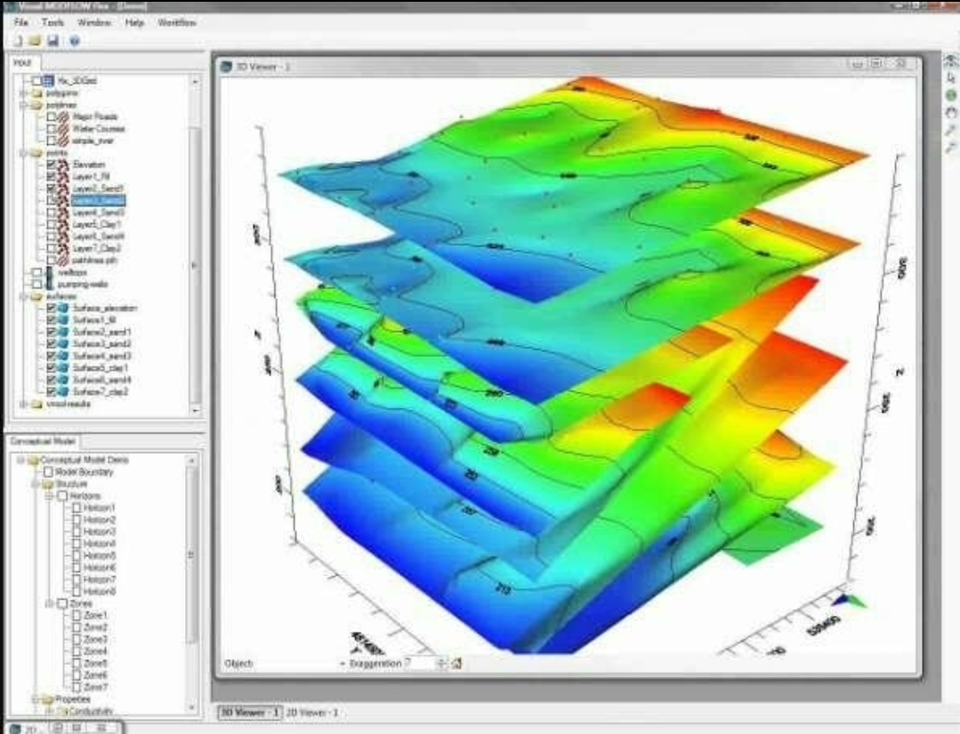Click the highlighted Layer3_Sand2 item

tap(99, 200)
